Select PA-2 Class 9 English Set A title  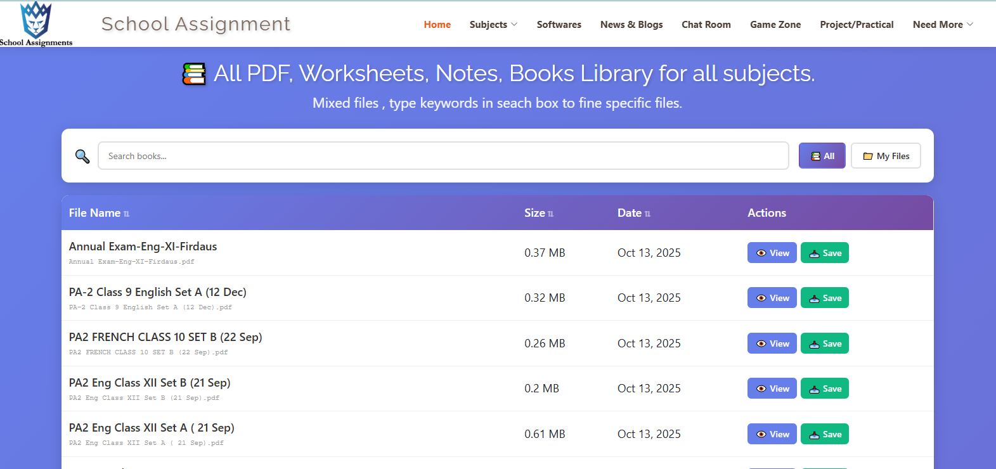158,292
